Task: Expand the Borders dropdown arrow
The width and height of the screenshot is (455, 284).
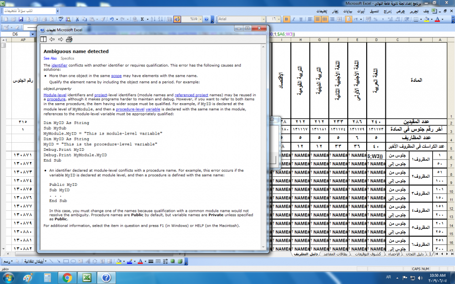Action: 421,19
